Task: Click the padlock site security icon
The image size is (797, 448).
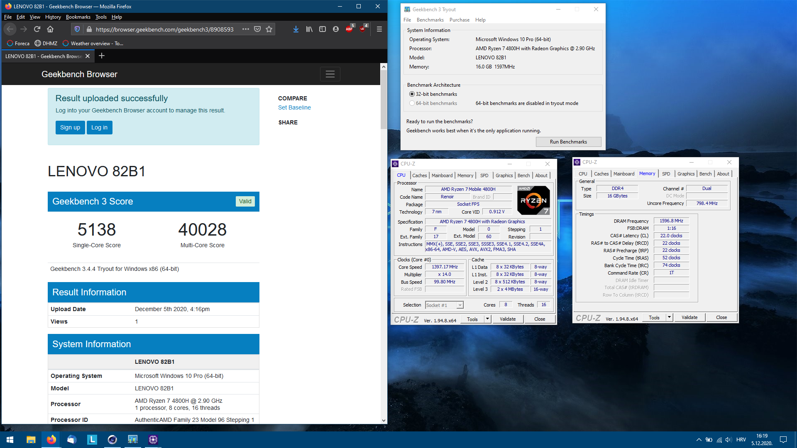Action: coord(89,29)
